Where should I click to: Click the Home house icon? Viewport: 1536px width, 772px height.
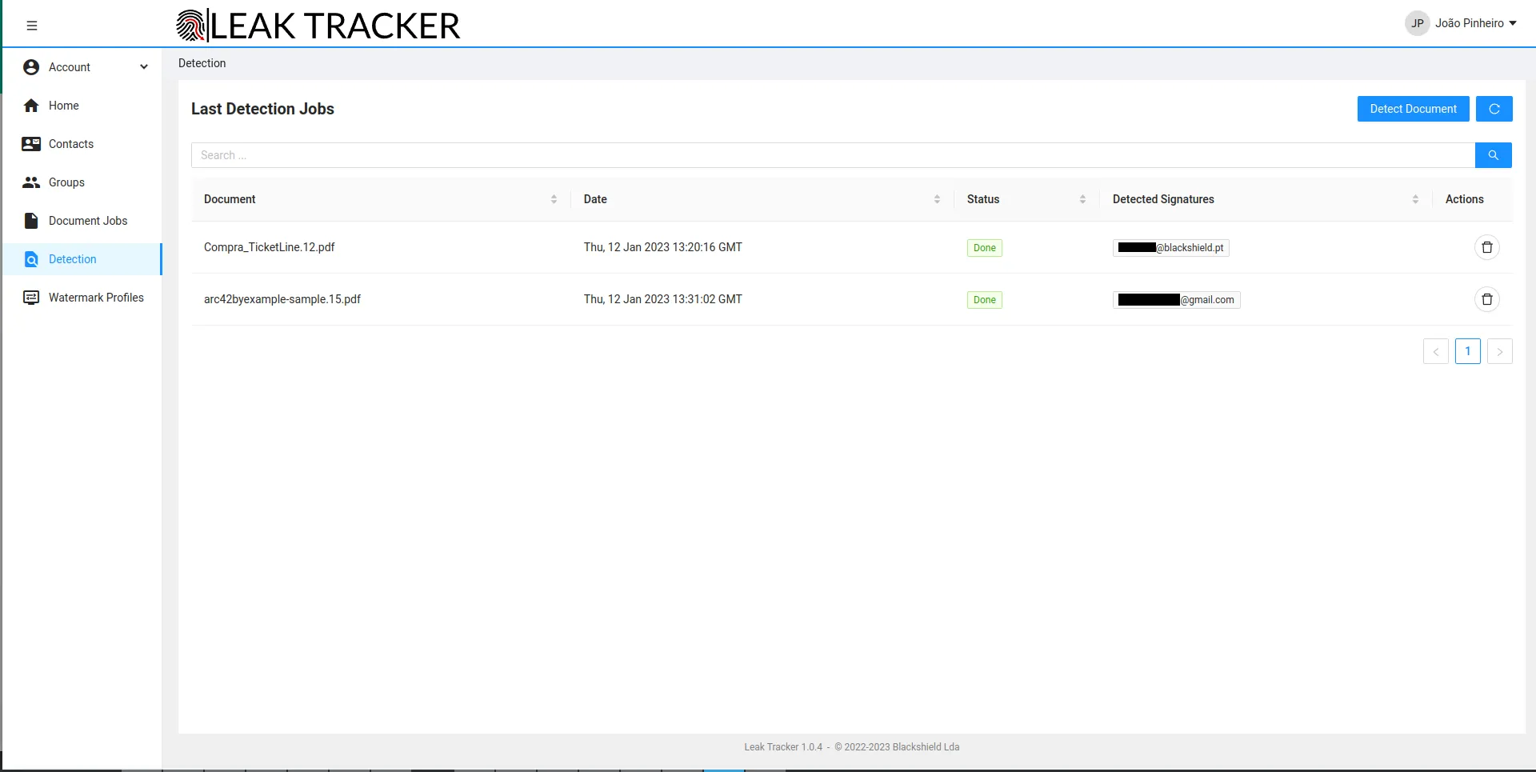(x=31, y=106)
